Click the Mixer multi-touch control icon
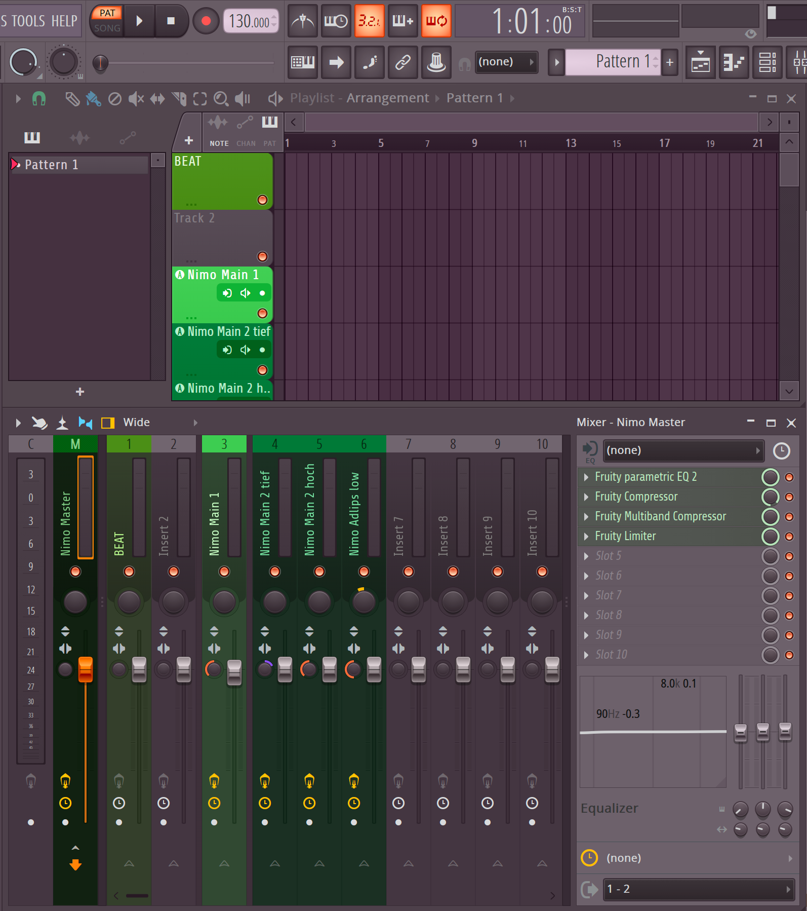 point(39,423)
